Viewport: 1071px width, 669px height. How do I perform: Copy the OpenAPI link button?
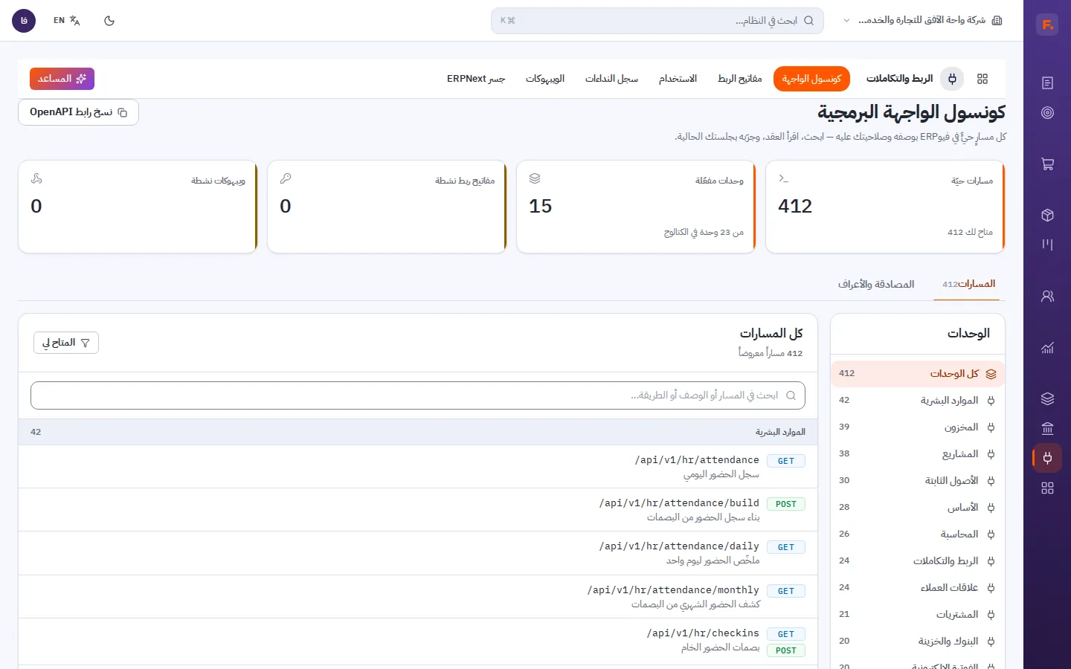[78, 112]
